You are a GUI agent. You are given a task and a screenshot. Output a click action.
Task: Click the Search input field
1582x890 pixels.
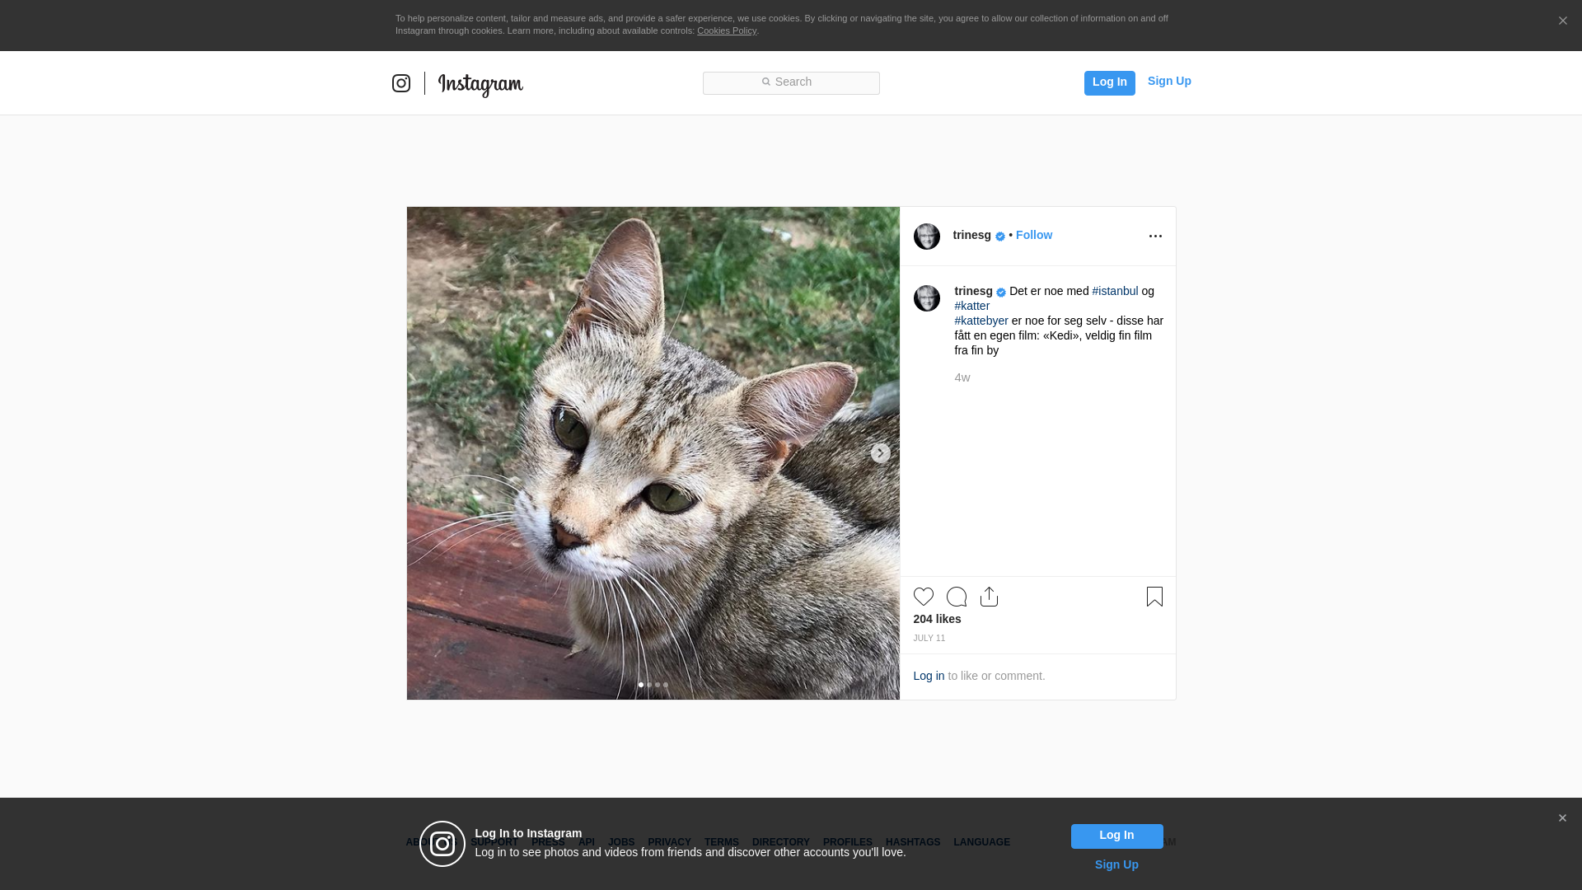(791, 82)
